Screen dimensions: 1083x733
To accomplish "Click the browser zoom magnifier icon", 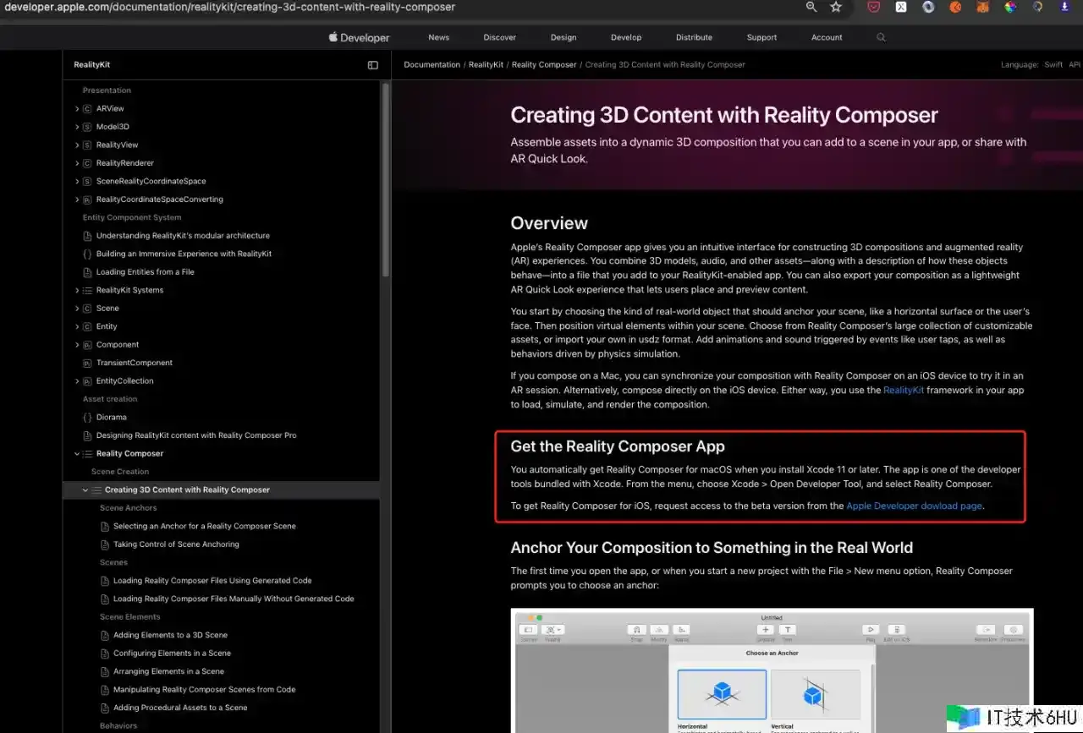I will click(x=811, y=7).
